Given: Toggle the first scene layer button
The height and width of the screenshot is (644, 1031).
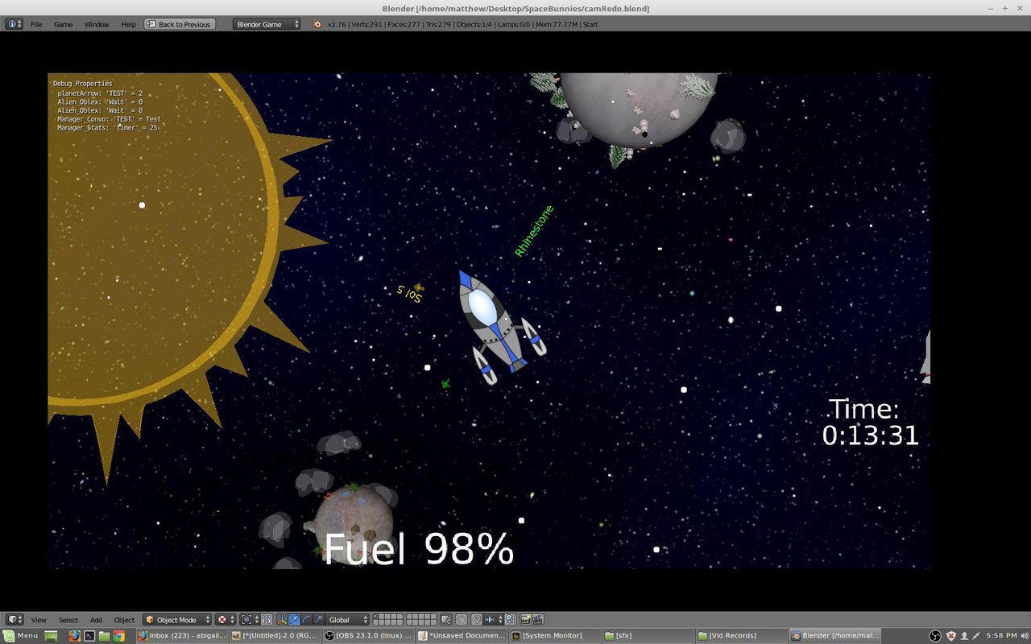Looking at the screenshot, I should click(377, 617).
